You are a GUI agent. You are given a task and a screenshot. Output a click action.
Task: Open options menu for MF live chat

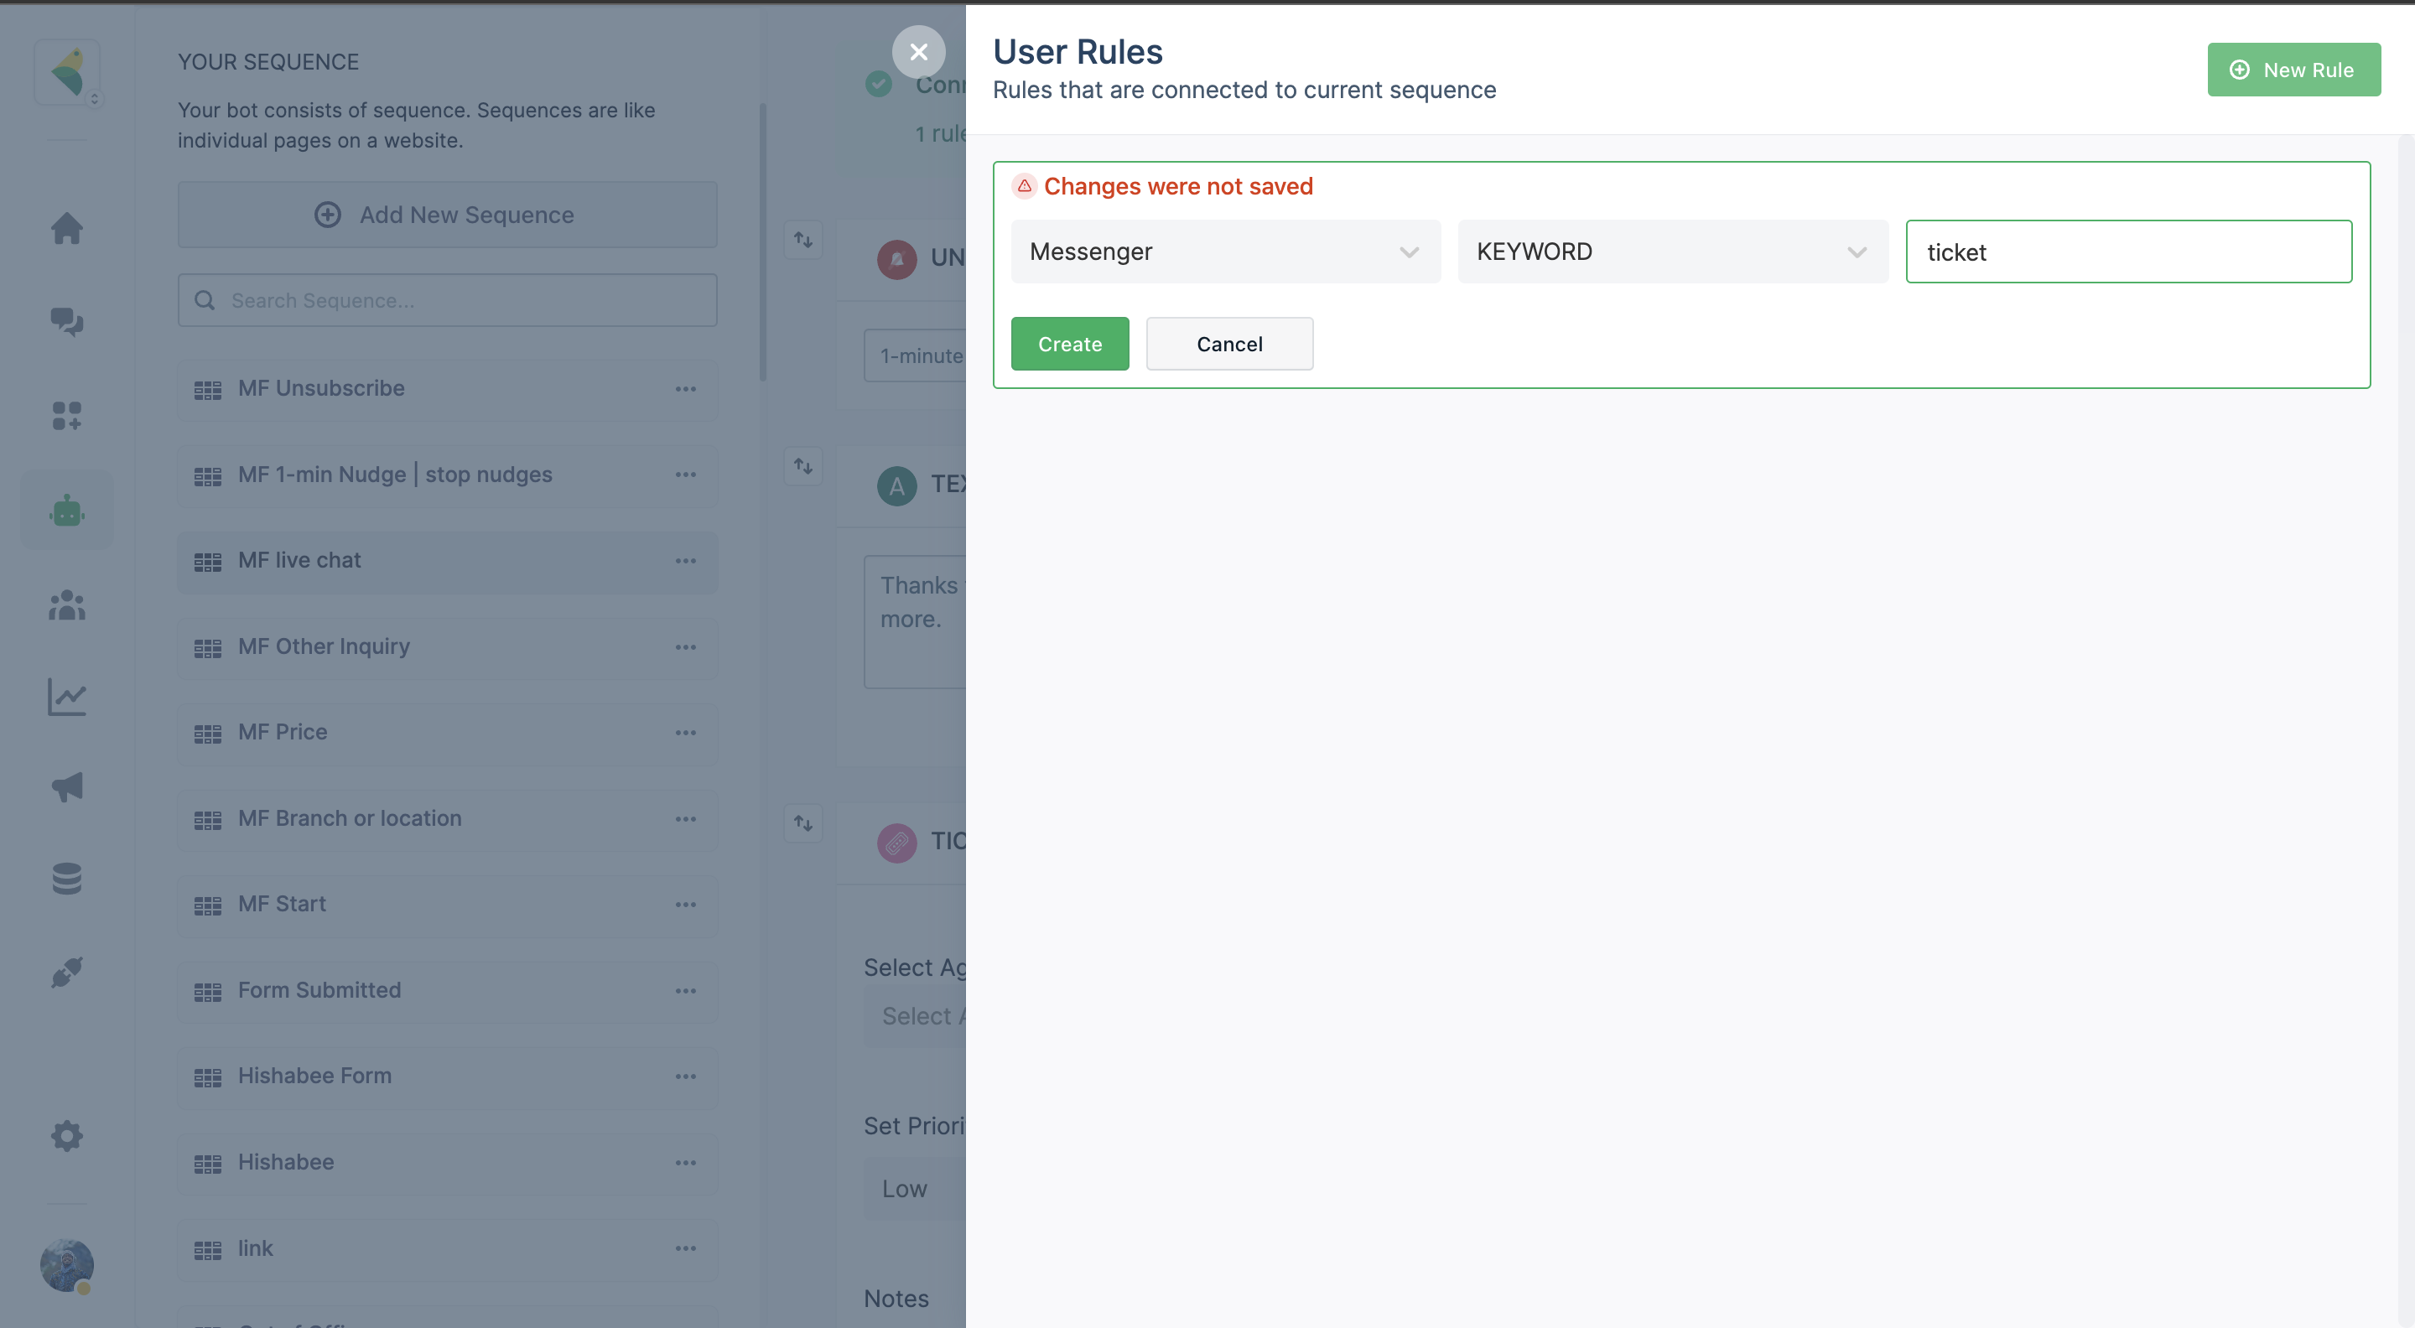[685, 560]
